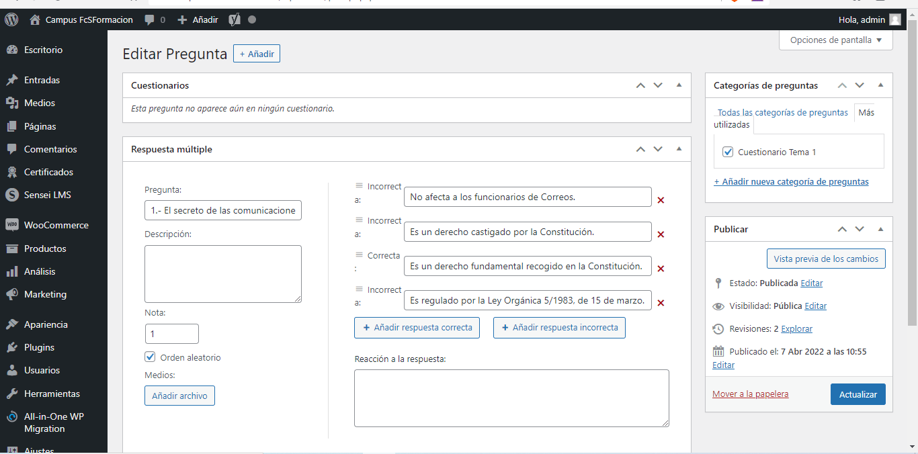This screenshot has height=454, width=918.
Task: Move Respuesta múltiple panel down
Action: pyautogui.click(x=658, y=149)
